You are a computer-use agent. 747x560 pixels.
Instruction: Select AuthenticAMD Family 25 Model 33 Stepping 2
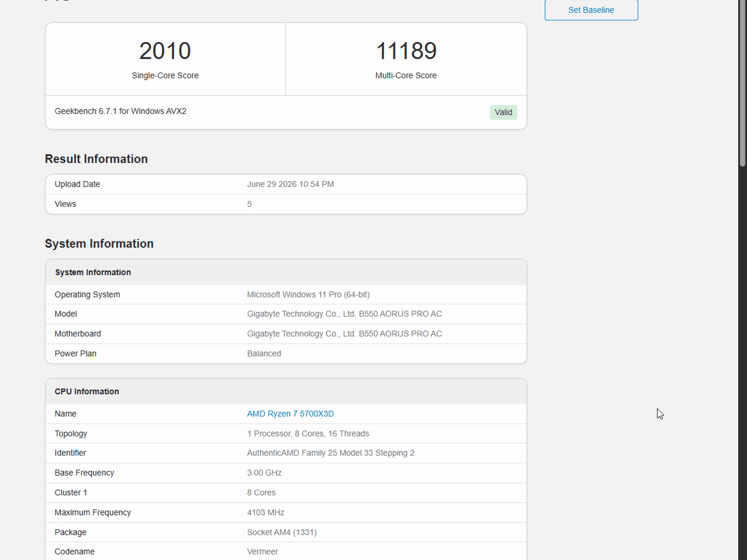[x=330, y=453]
